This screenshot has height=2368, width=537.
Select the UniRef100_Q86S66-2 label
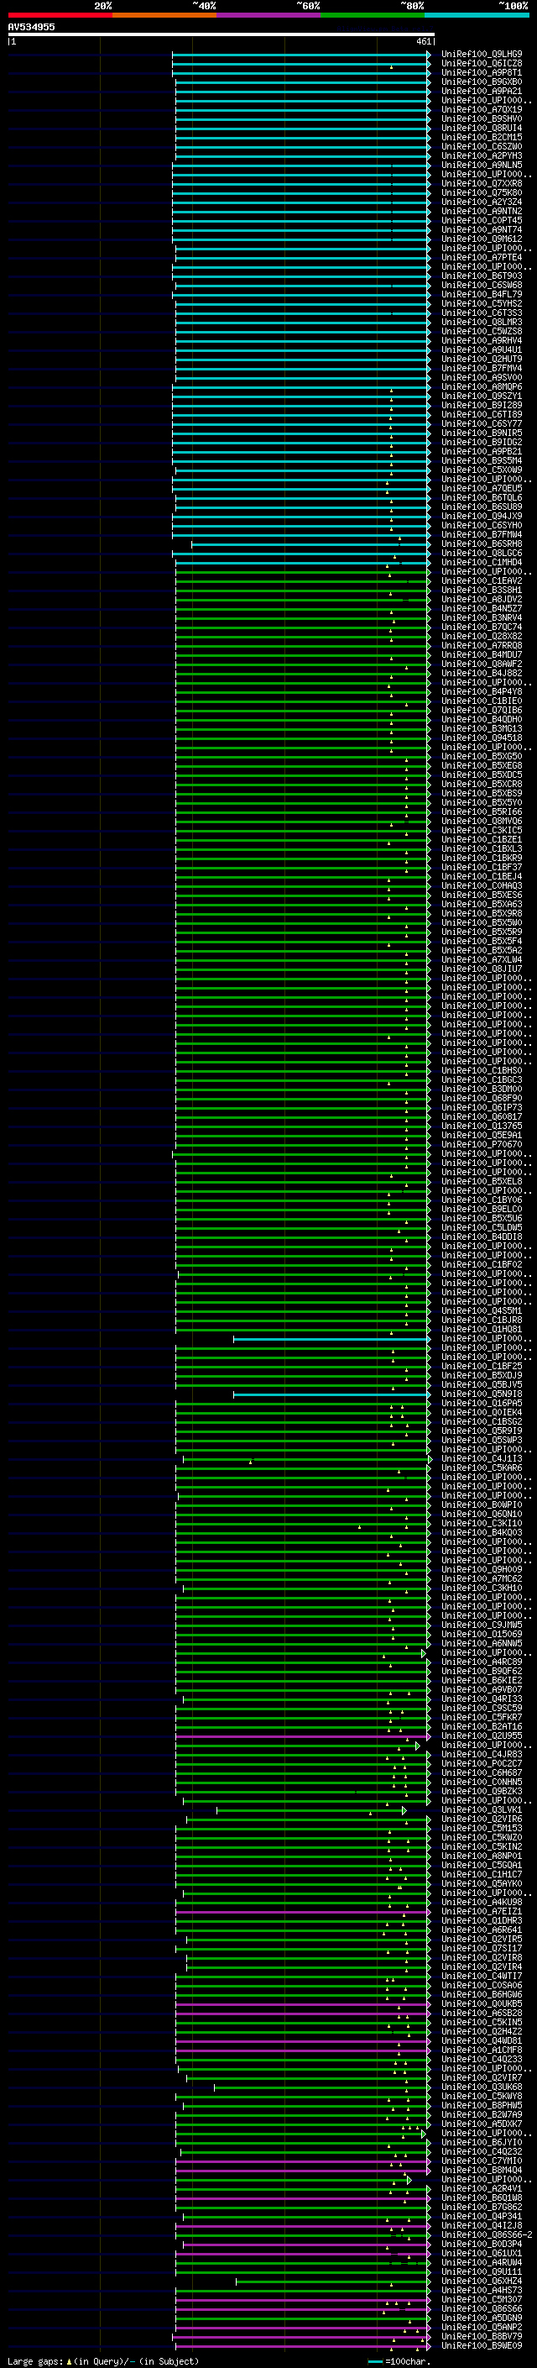[x=487, y=2234]
